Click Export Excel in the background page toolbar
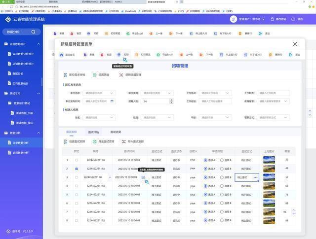 135,34
